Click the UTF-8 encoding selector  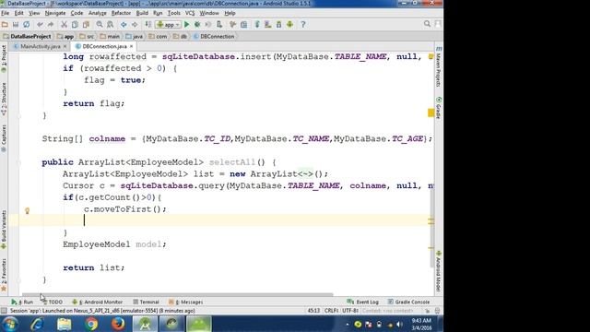[350, 311]
